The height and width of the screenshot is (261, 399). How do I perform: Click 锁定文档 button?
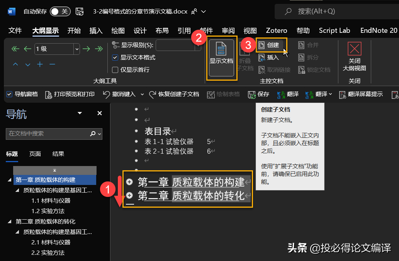(x=314, y=70)
